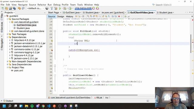This screenshot has height=109, width=194.
Task: Select GuiClientVideo.java in project tree
Action: tap(26, 25)
